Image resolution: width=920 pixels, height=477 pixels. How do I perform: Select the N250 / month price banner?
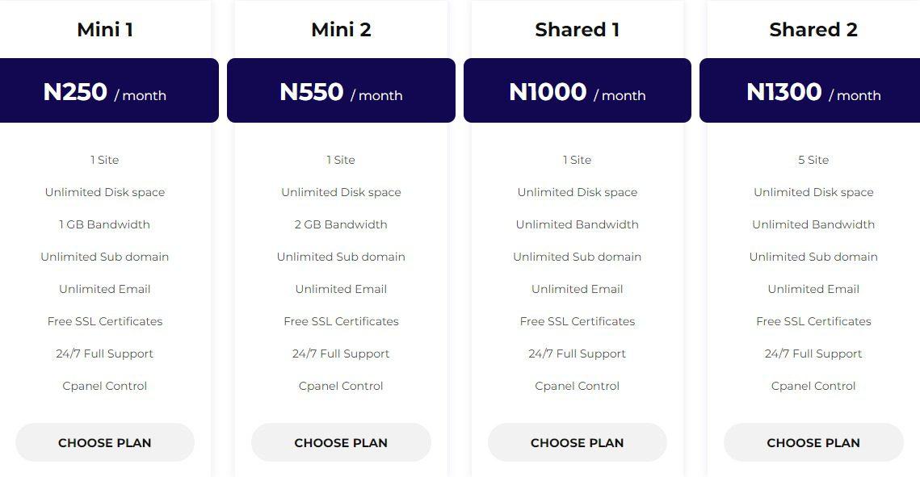tap(109, 90)
